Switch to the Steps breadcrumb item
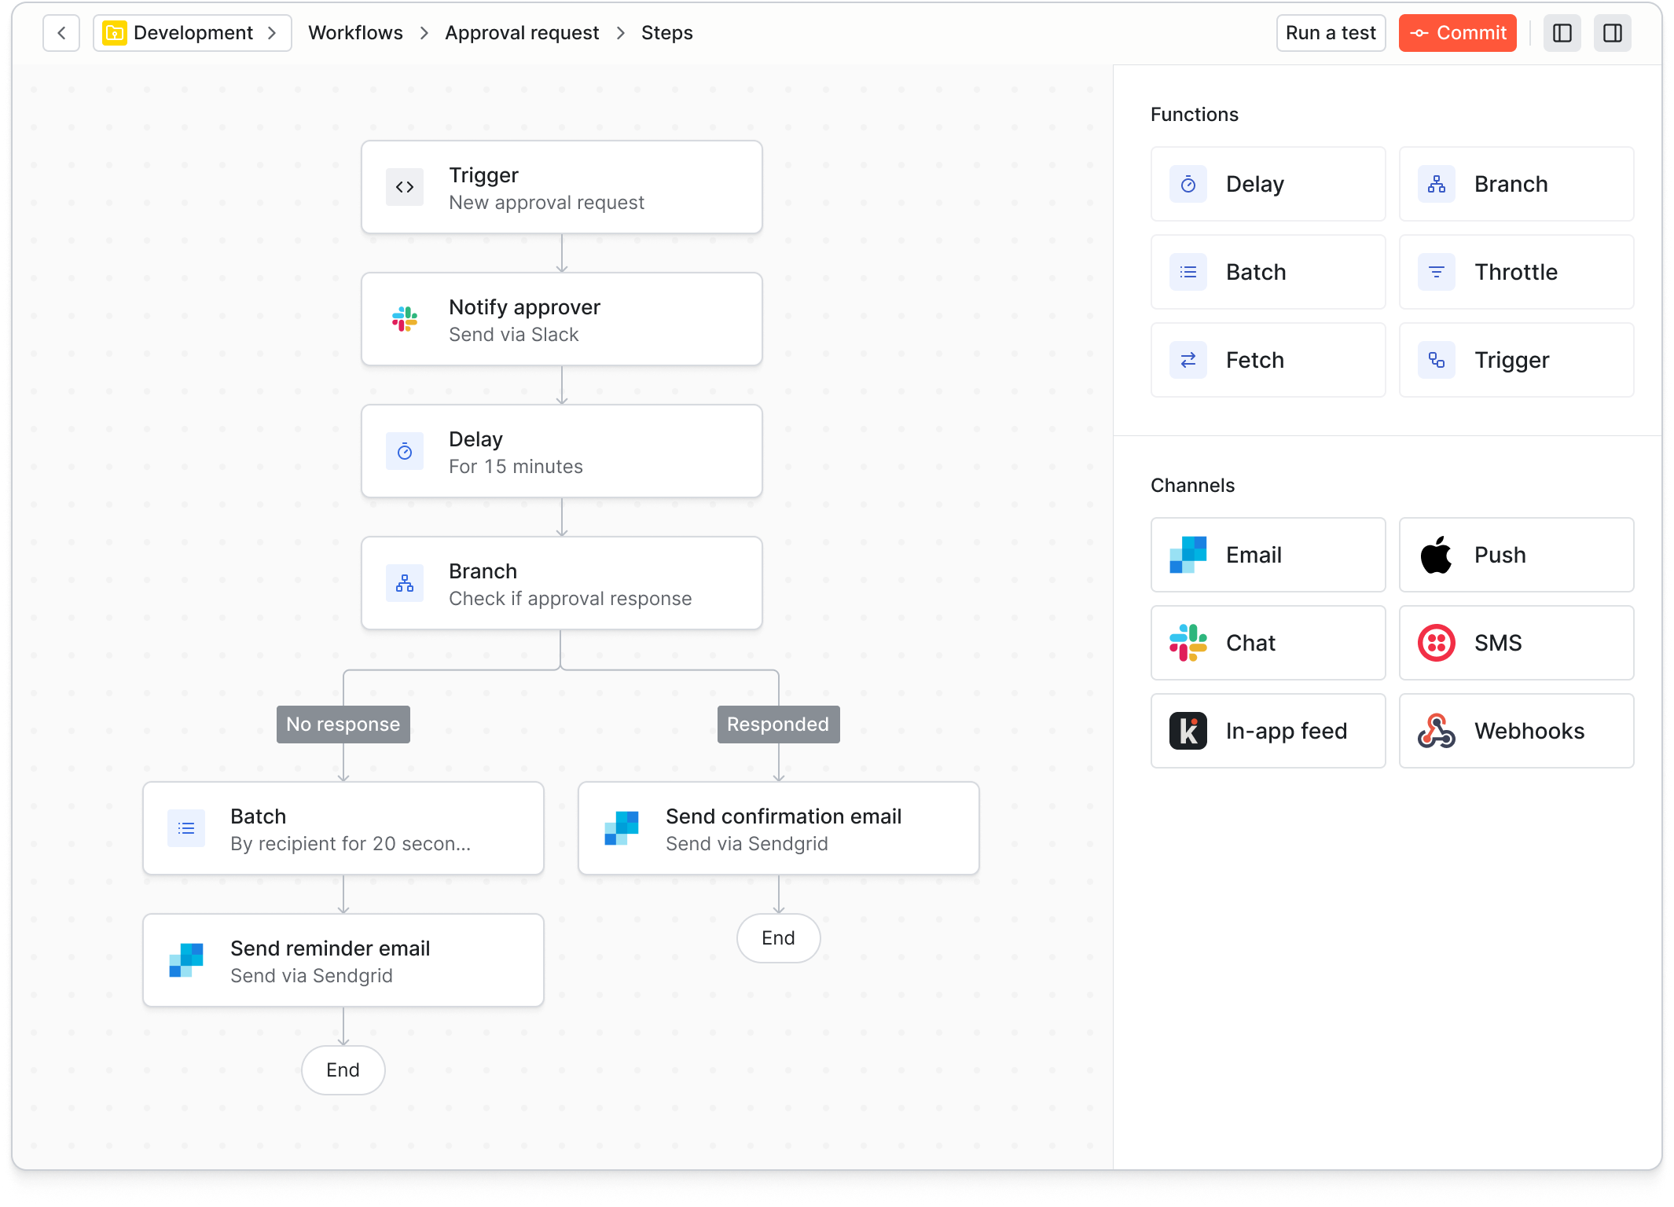1674x1207 pixels. pyautogui.click(x=666, y=33)
